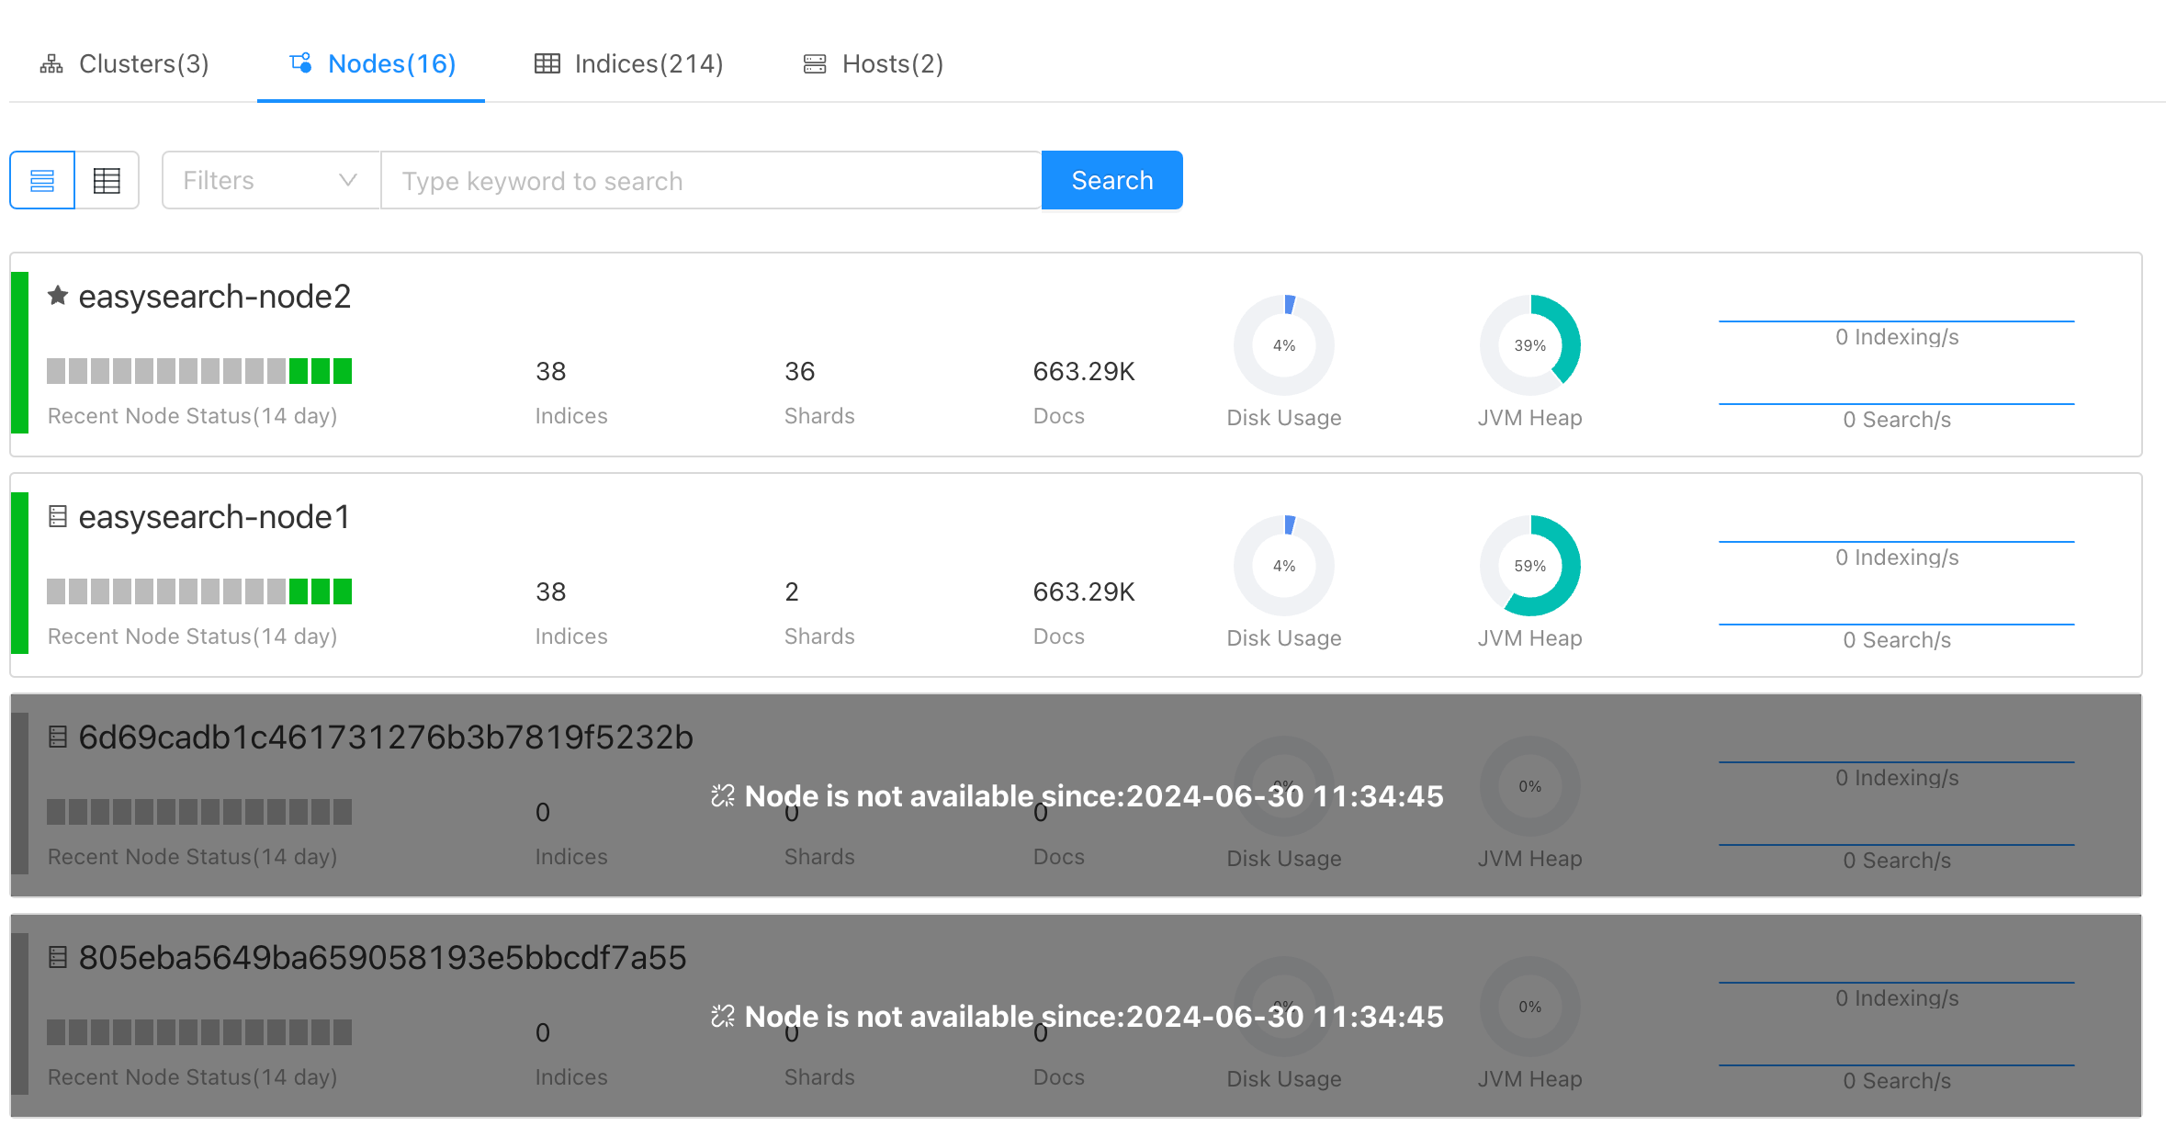Click the Clusters tab icon
The width and height of the screenshot is (2166, 1126).
tap(51, 63)
